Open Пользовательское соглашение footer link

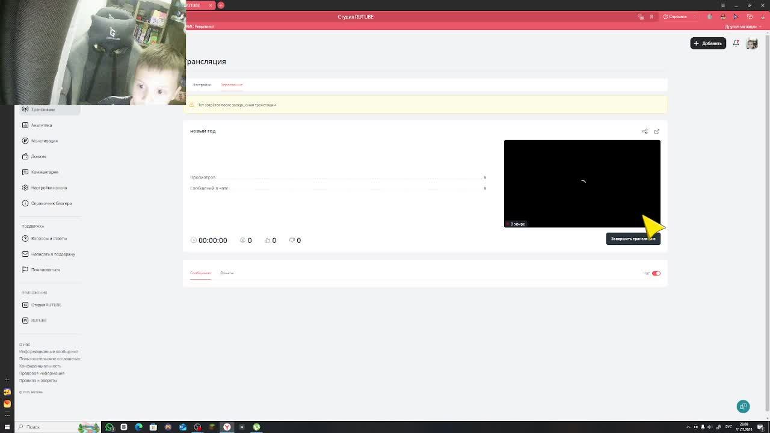coord(49,359)
